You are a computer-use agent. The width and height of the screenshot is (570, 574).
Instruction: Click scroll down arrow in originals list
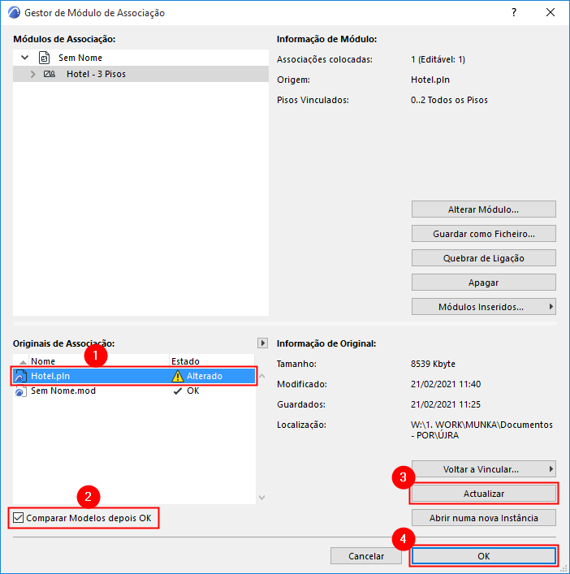click(x=262, y=497)
